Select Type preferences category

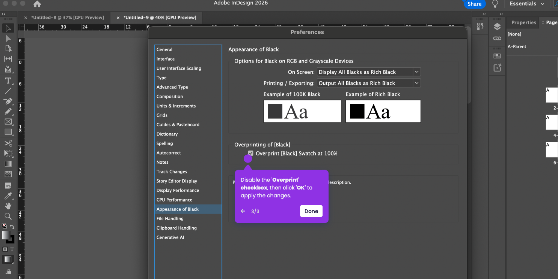[188, 78]
